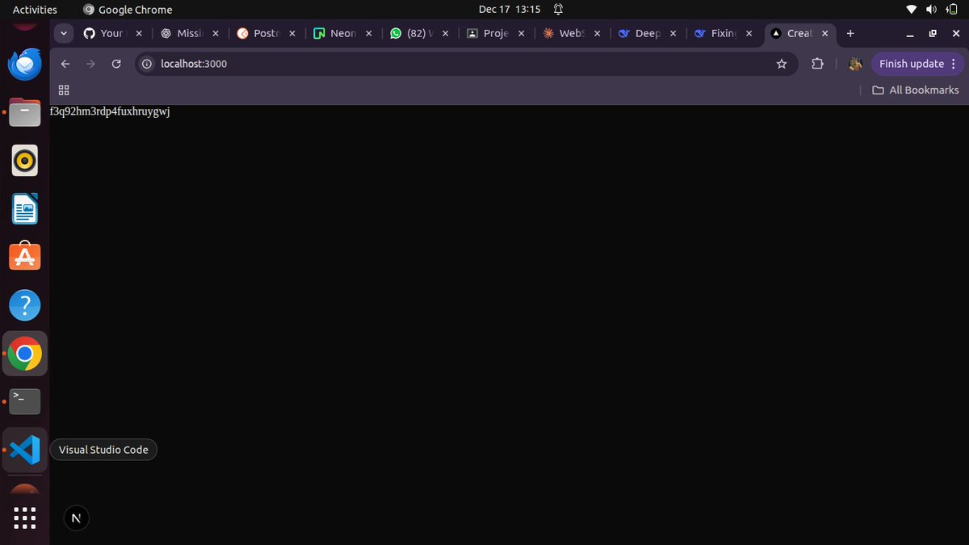Open notifications bell in top bar
This screenshot has width=969, height=545.
pyautogui.click(x=558, y=9)
